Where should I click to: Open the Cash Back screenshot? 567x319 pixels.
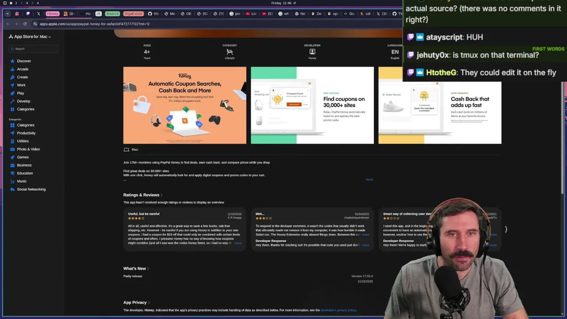(440, 105)
